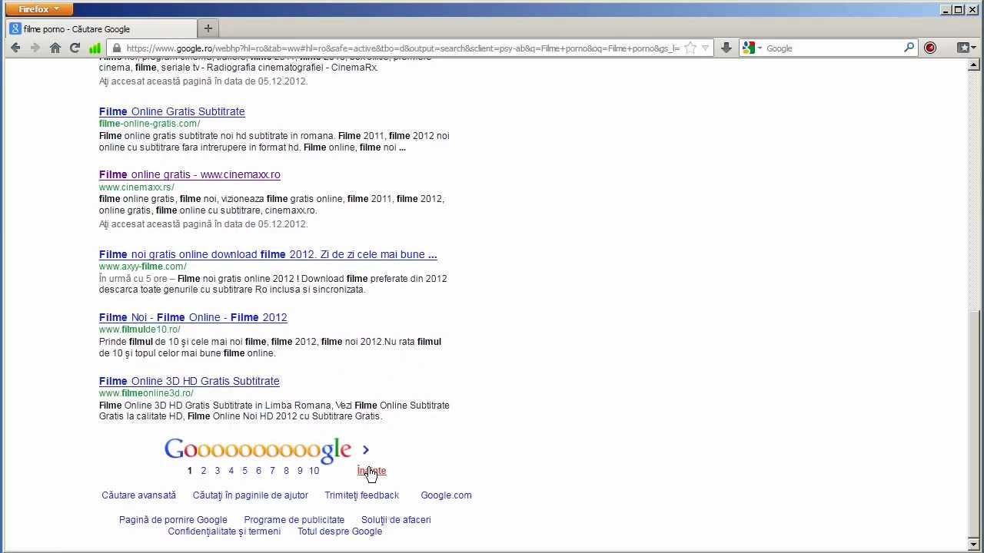This screenshot has height=553, width=984.
Task: Open Pagină de pornire Google link
Action: (173, 520)
